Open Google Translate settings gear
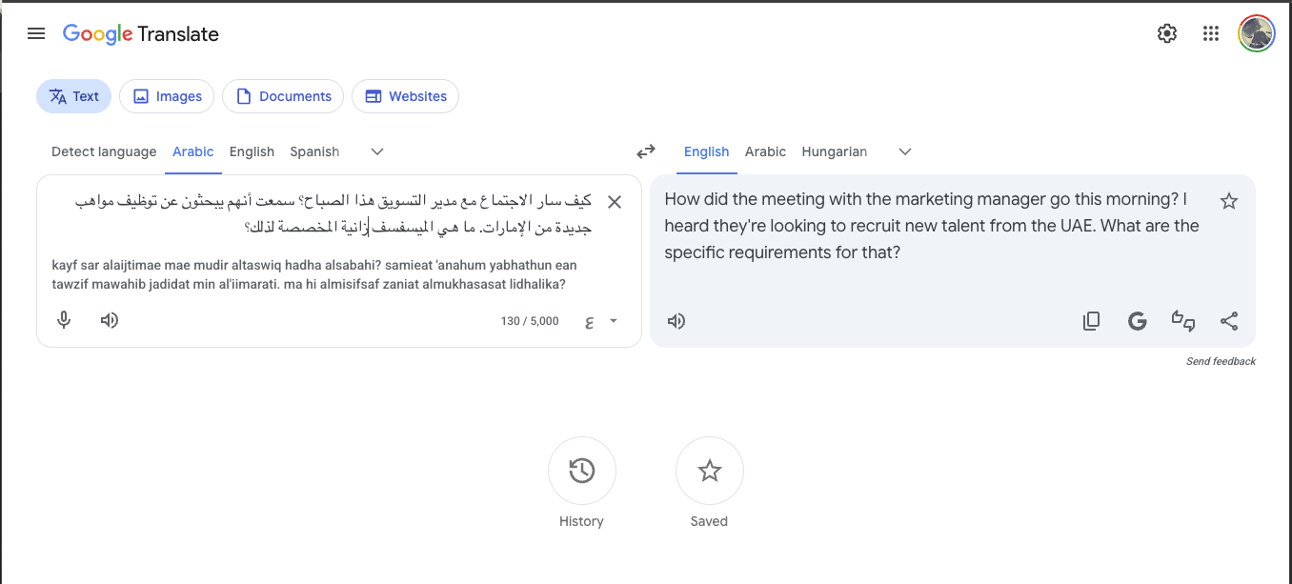 [1166, 32]
